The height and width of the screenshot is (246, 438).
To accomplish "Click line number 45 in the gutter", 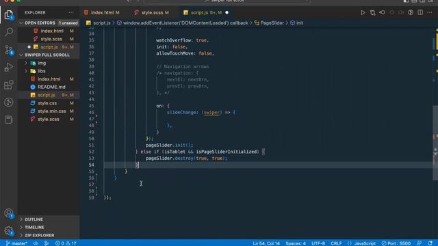I will [91, 106].
